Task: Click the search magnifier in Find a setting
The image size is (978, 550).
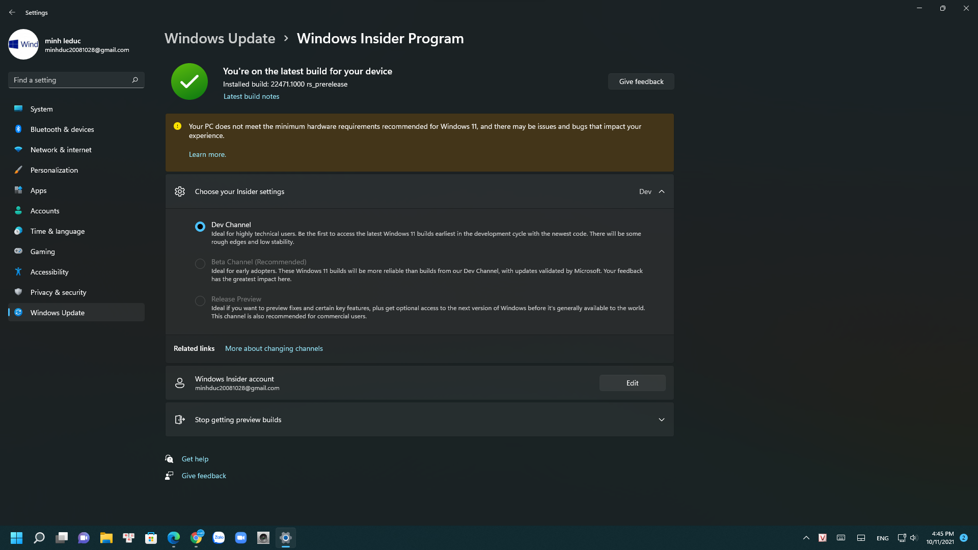Action: (135, 80)
